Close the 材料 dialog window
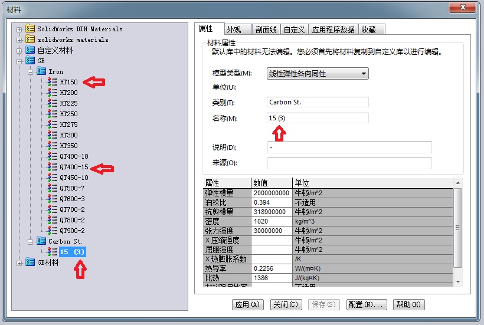The image size is (484, 325). (462, 8)
